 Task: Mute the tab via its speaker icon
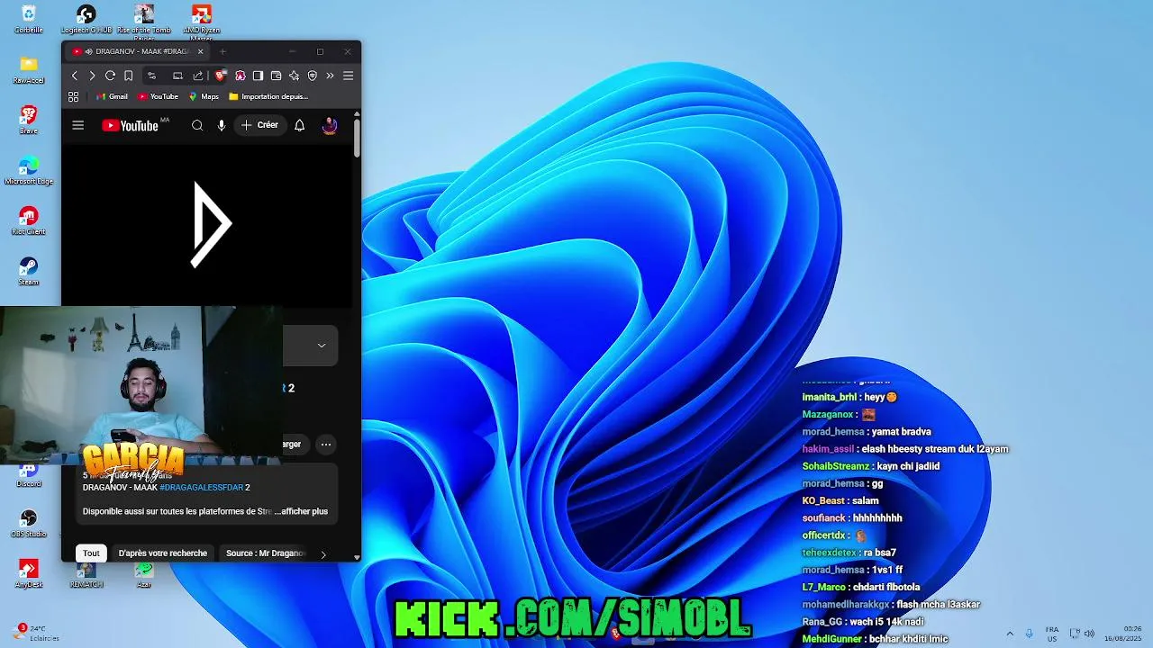(88, 51)
